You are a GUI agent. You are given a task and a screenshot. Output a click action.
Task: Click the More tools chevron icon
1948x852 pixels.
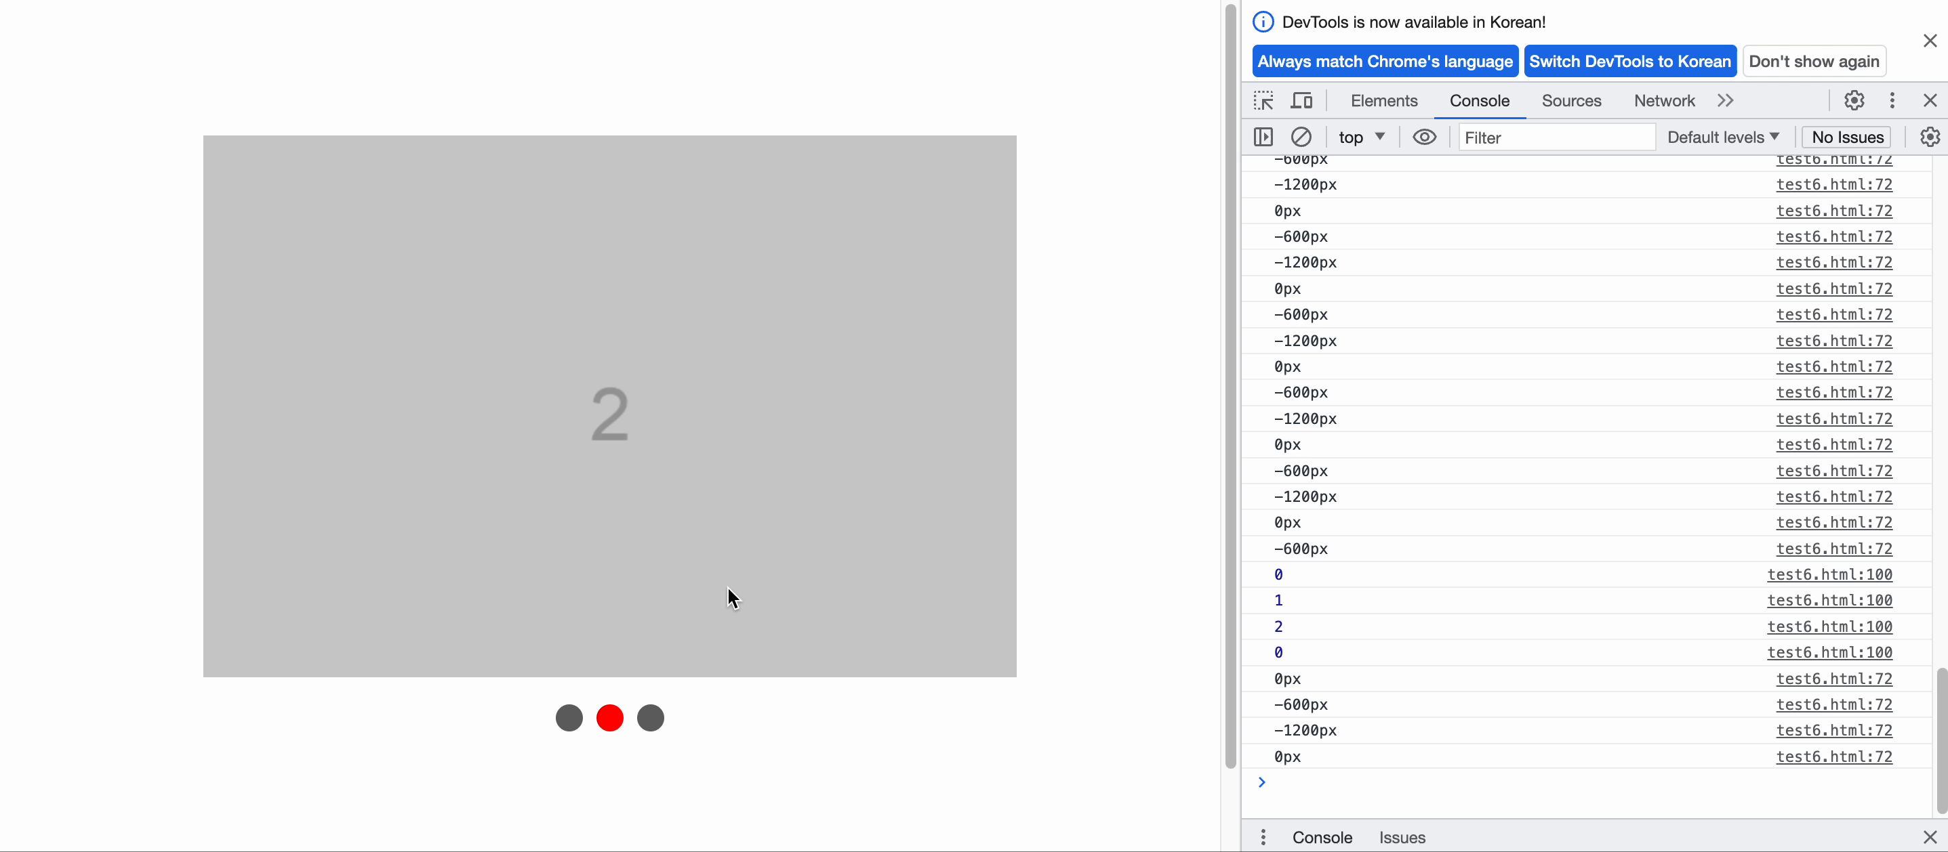point(1727,101)
